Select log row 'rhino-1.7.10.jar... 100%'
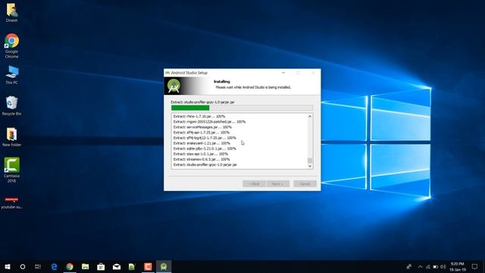This screenshot has height=273, width=485. coord(199,116)
